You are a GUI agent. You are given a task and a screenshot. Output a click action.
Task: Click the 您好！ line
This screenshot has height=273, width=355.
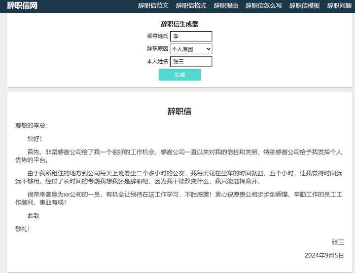pos(35,139)
